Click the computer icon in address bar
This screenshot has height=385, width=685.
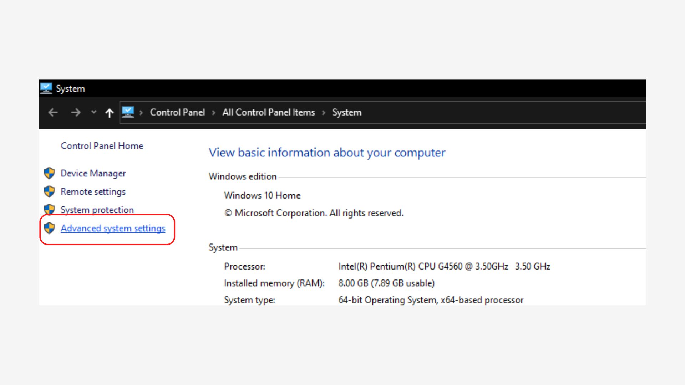tap(128, 112)
